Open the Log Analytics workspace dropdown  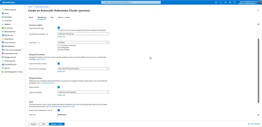click(x=83, y=34)
